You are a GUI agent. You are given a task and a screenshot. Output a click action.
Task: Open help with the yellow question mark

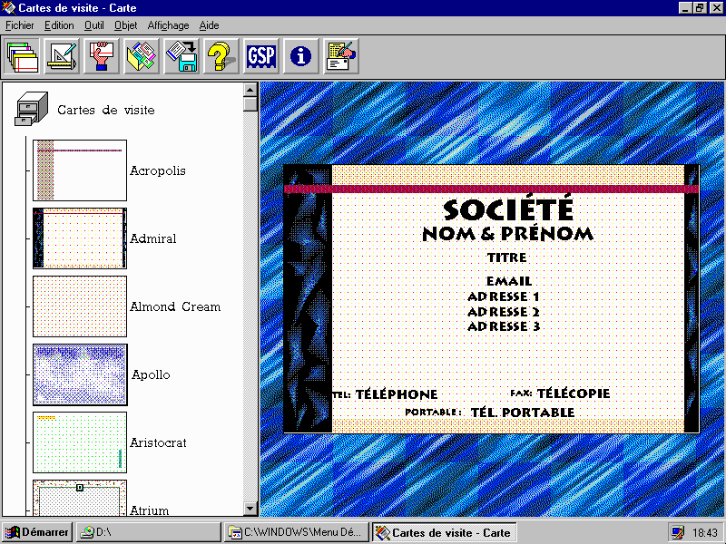pyautogui.click(x=221, y=56)
